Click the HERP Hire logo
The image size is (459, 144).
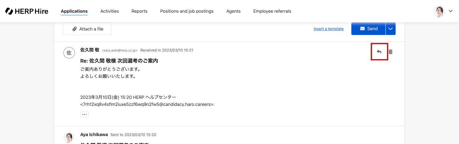tap(27, 11)
